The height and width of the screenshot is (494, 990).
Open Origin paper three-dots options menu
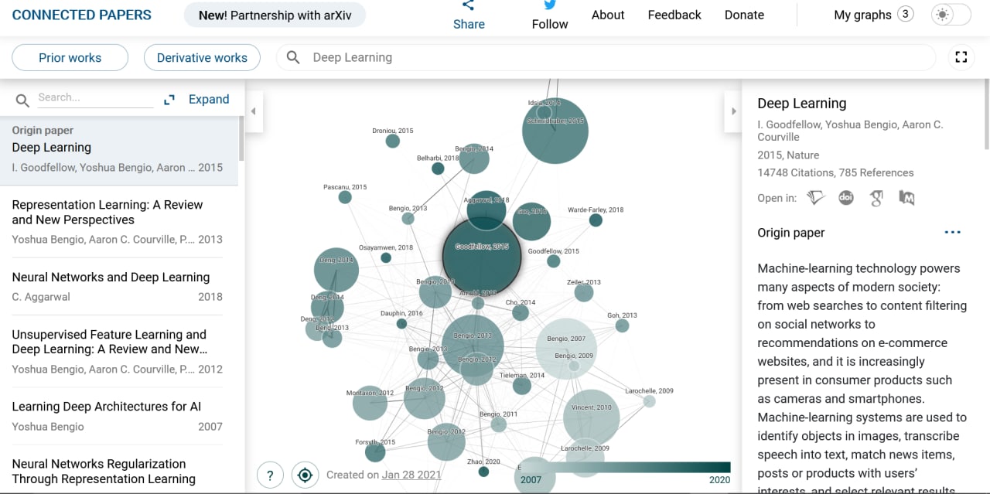pos(952,233)
